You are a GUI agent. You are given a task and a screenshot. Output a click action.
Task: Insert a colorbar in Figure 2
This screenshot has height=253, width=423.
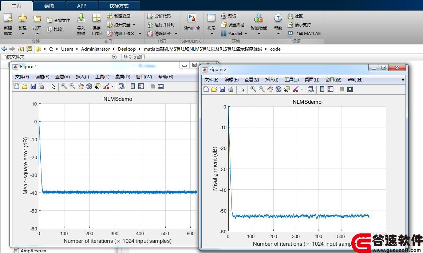[322, 89]
